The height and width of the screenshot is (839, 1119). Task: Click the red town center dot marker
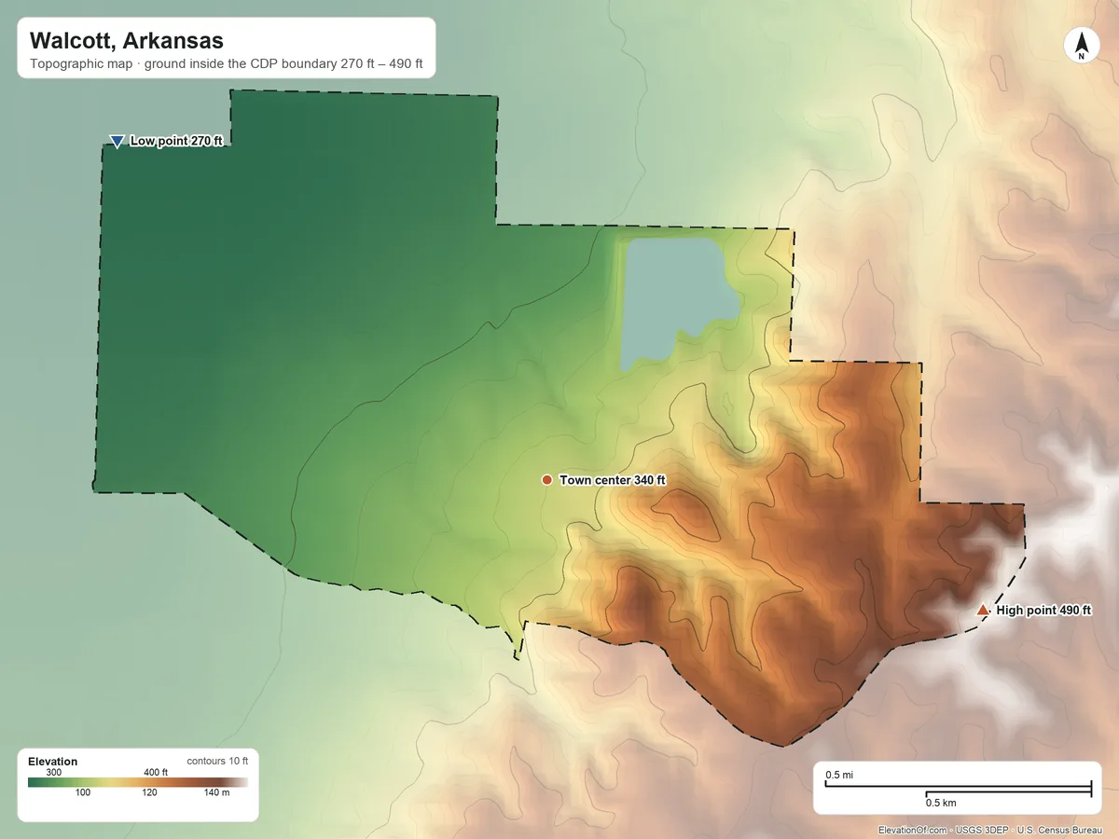click(546, 480)
